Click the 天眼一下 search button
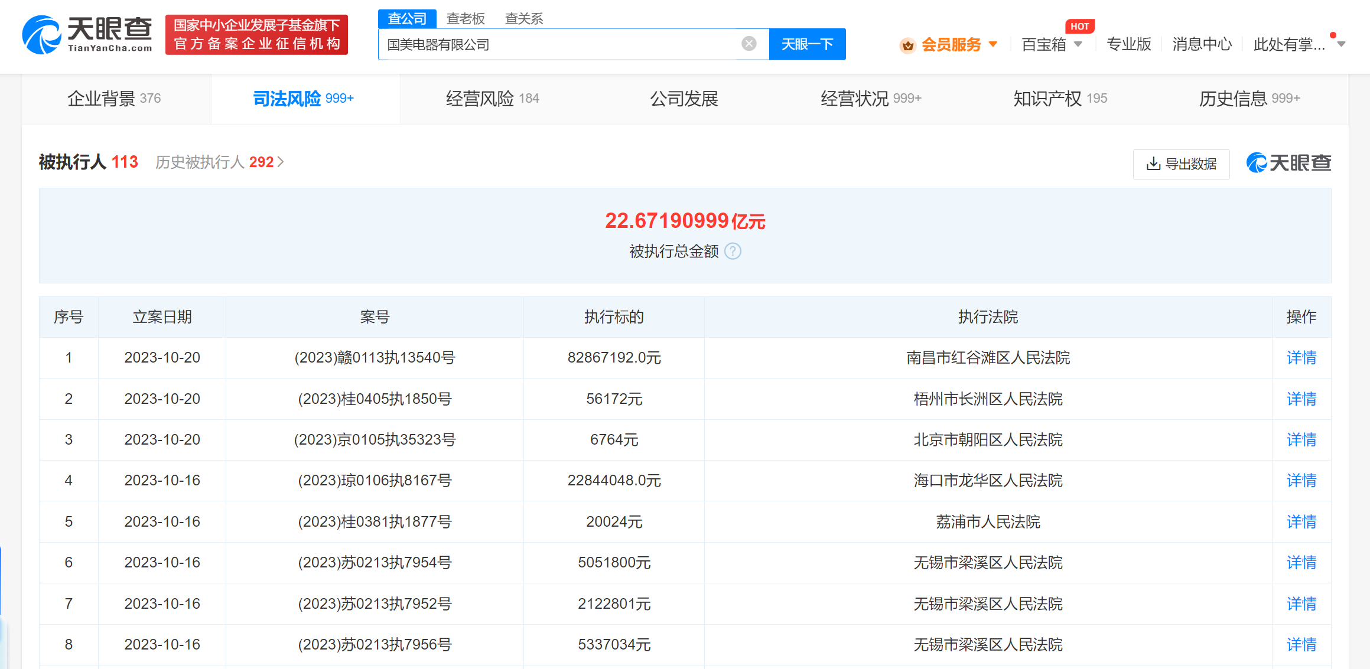 click(807, 44)
